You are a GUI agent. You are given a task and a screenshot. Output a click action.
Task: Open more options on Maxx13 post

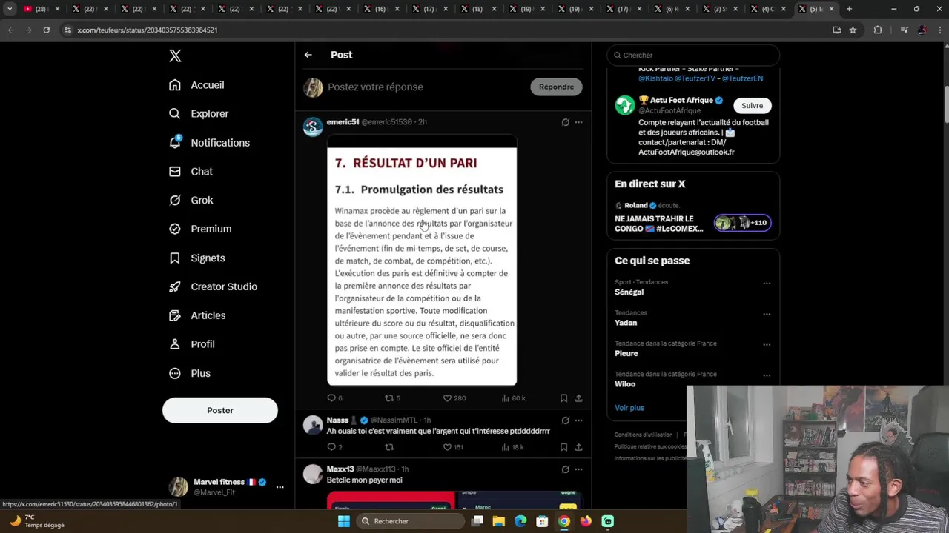[x=578, y=469]
